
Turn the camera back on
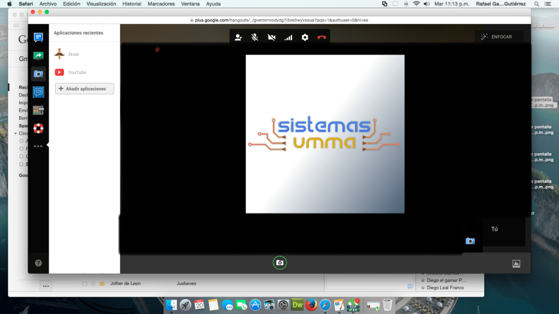[271, 37]
